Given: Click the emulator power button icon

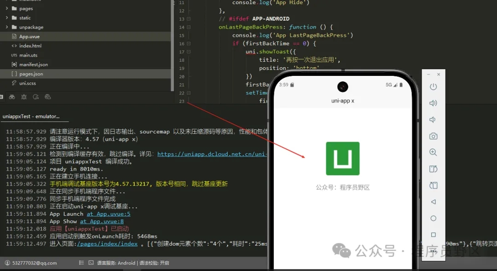Looking at the screenshot, I should coord(433,86).
